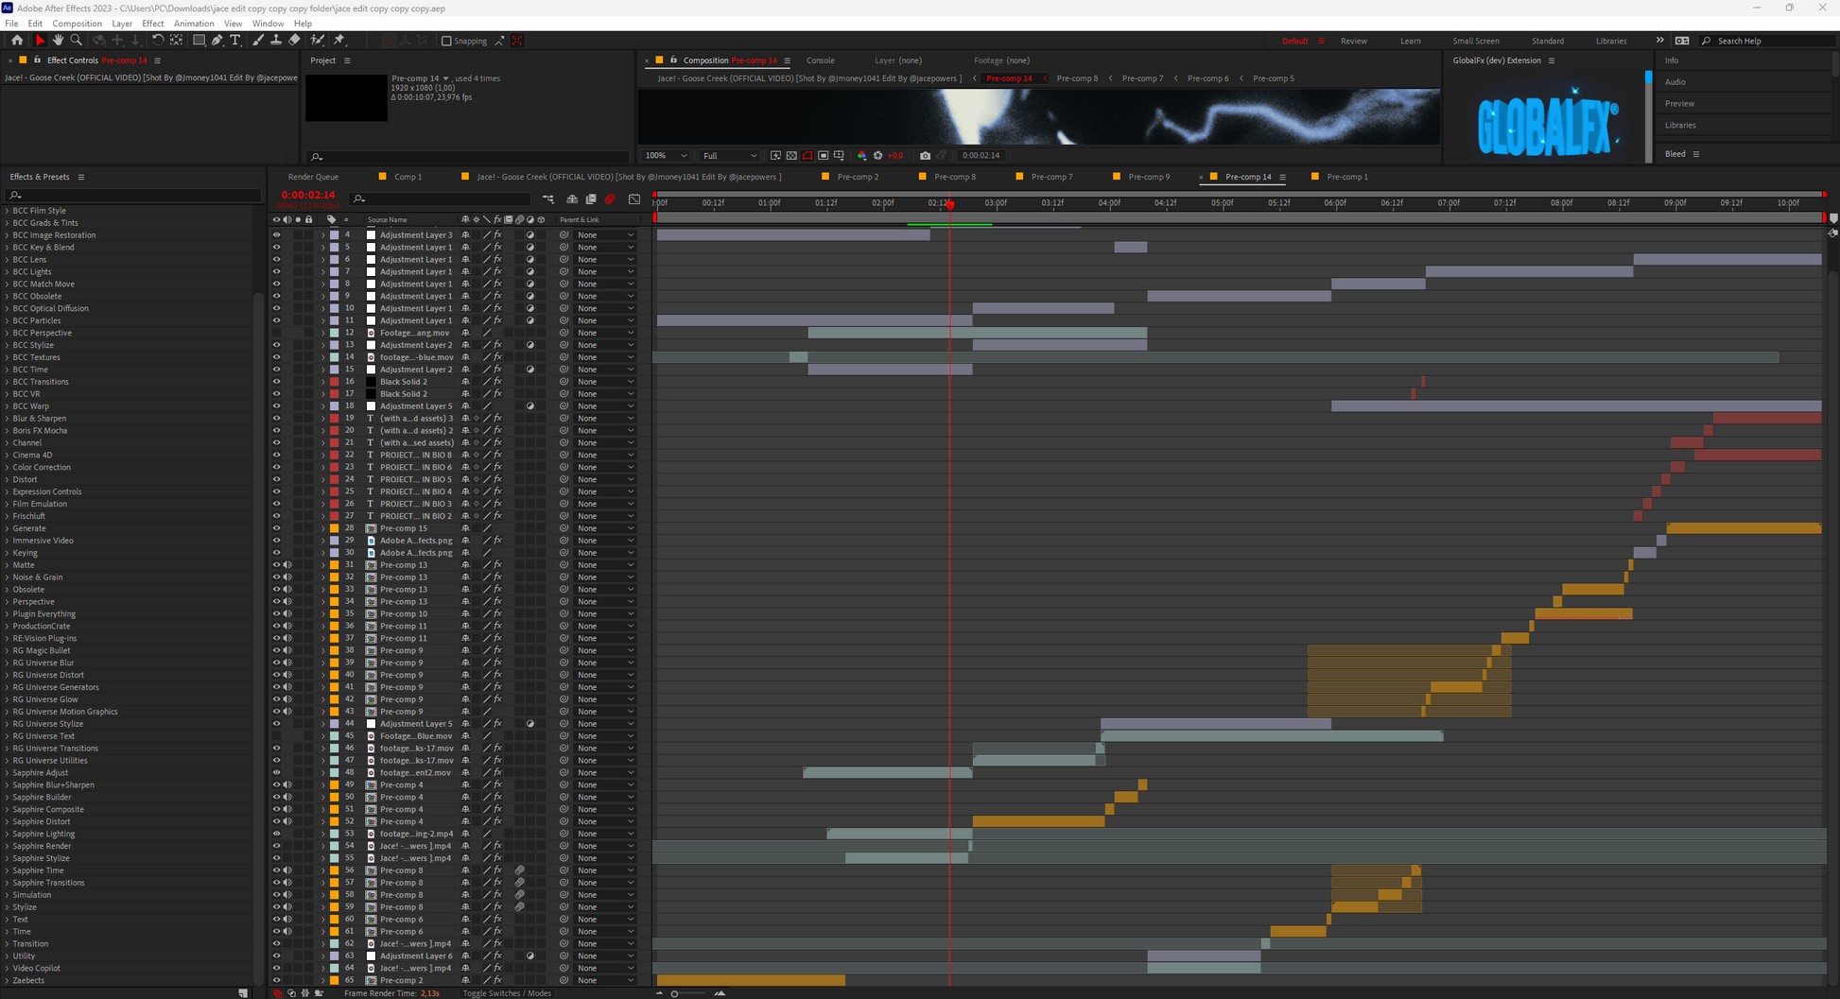Toggle the timeline Frame Blending enable icon
Screen dimensions: 1840x999
click(x=591, y=199)
